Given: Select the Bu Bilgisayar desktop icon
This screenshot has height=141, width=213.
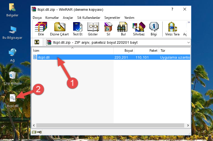Looking at the screenshot, I should 12,33.
